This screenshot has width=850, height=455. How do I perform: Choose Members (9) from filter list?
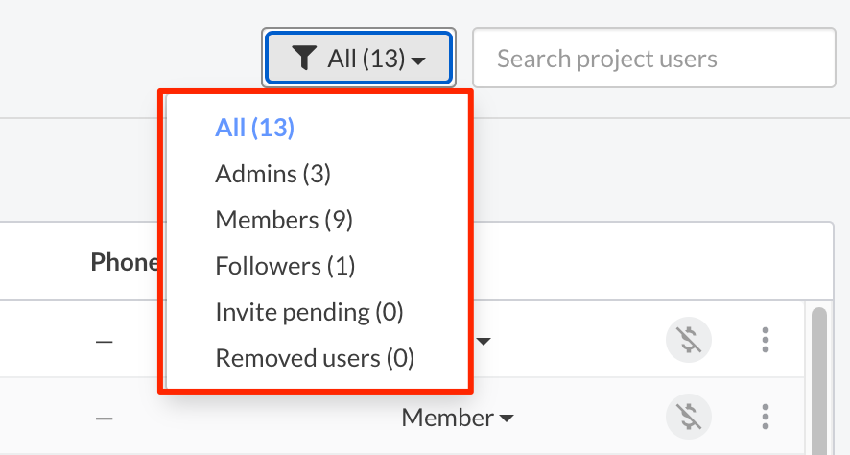[x=284, y=220]
